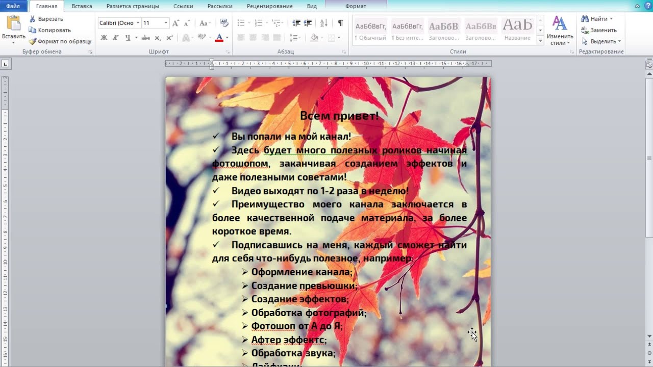Toggle bold (Ж) formatting
This screenshot has width=653, height=367.
tap(104, 38)
